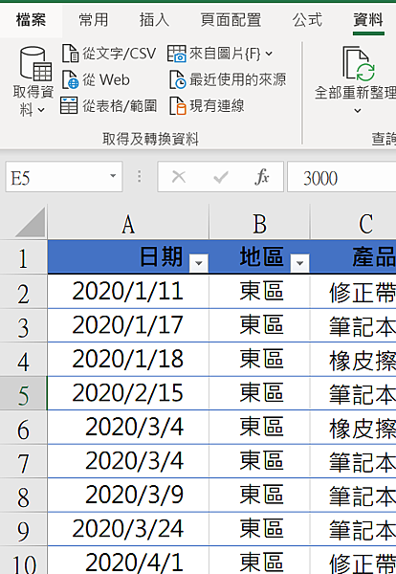Image resolution: width=396 pixels, height=574 pixels.
Task: Select 東區 cell in row 6
Action: (259, 428)
